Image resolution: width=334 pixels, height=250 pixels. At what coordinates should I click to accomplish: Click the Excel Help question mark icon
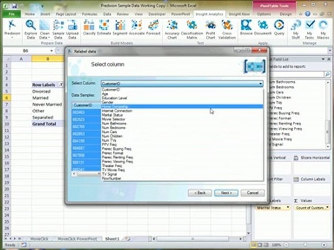307,14
